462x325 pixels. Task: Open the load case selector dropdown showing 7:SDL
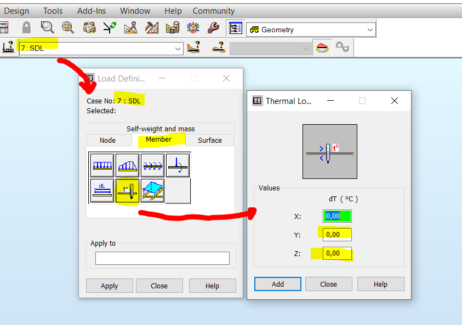(178, 48)
